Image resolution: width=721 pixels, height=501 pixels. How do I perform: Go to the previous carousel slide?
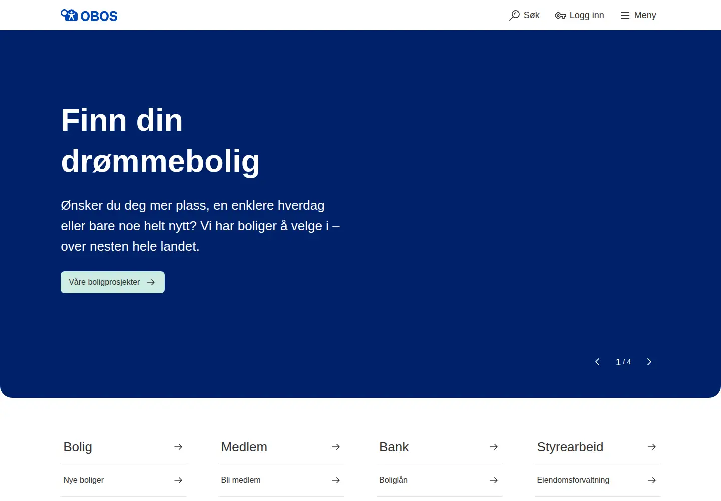coord(597,362)
